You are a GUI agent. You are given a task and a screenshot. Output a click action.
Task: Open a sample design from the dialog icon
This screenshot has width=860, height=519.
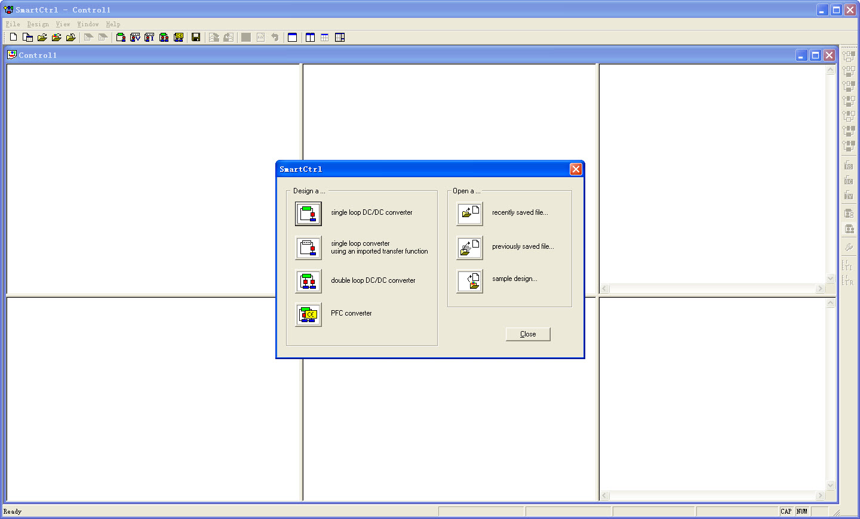pos(469,281)
